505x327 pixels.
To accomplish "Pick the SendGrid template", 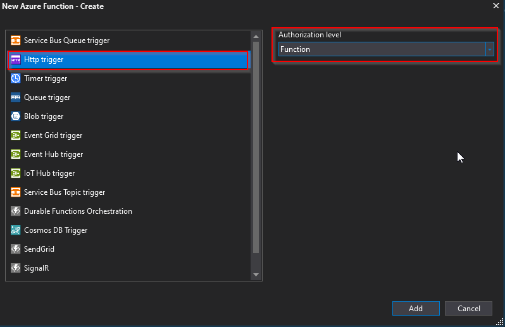I will (x=128, y=249).
